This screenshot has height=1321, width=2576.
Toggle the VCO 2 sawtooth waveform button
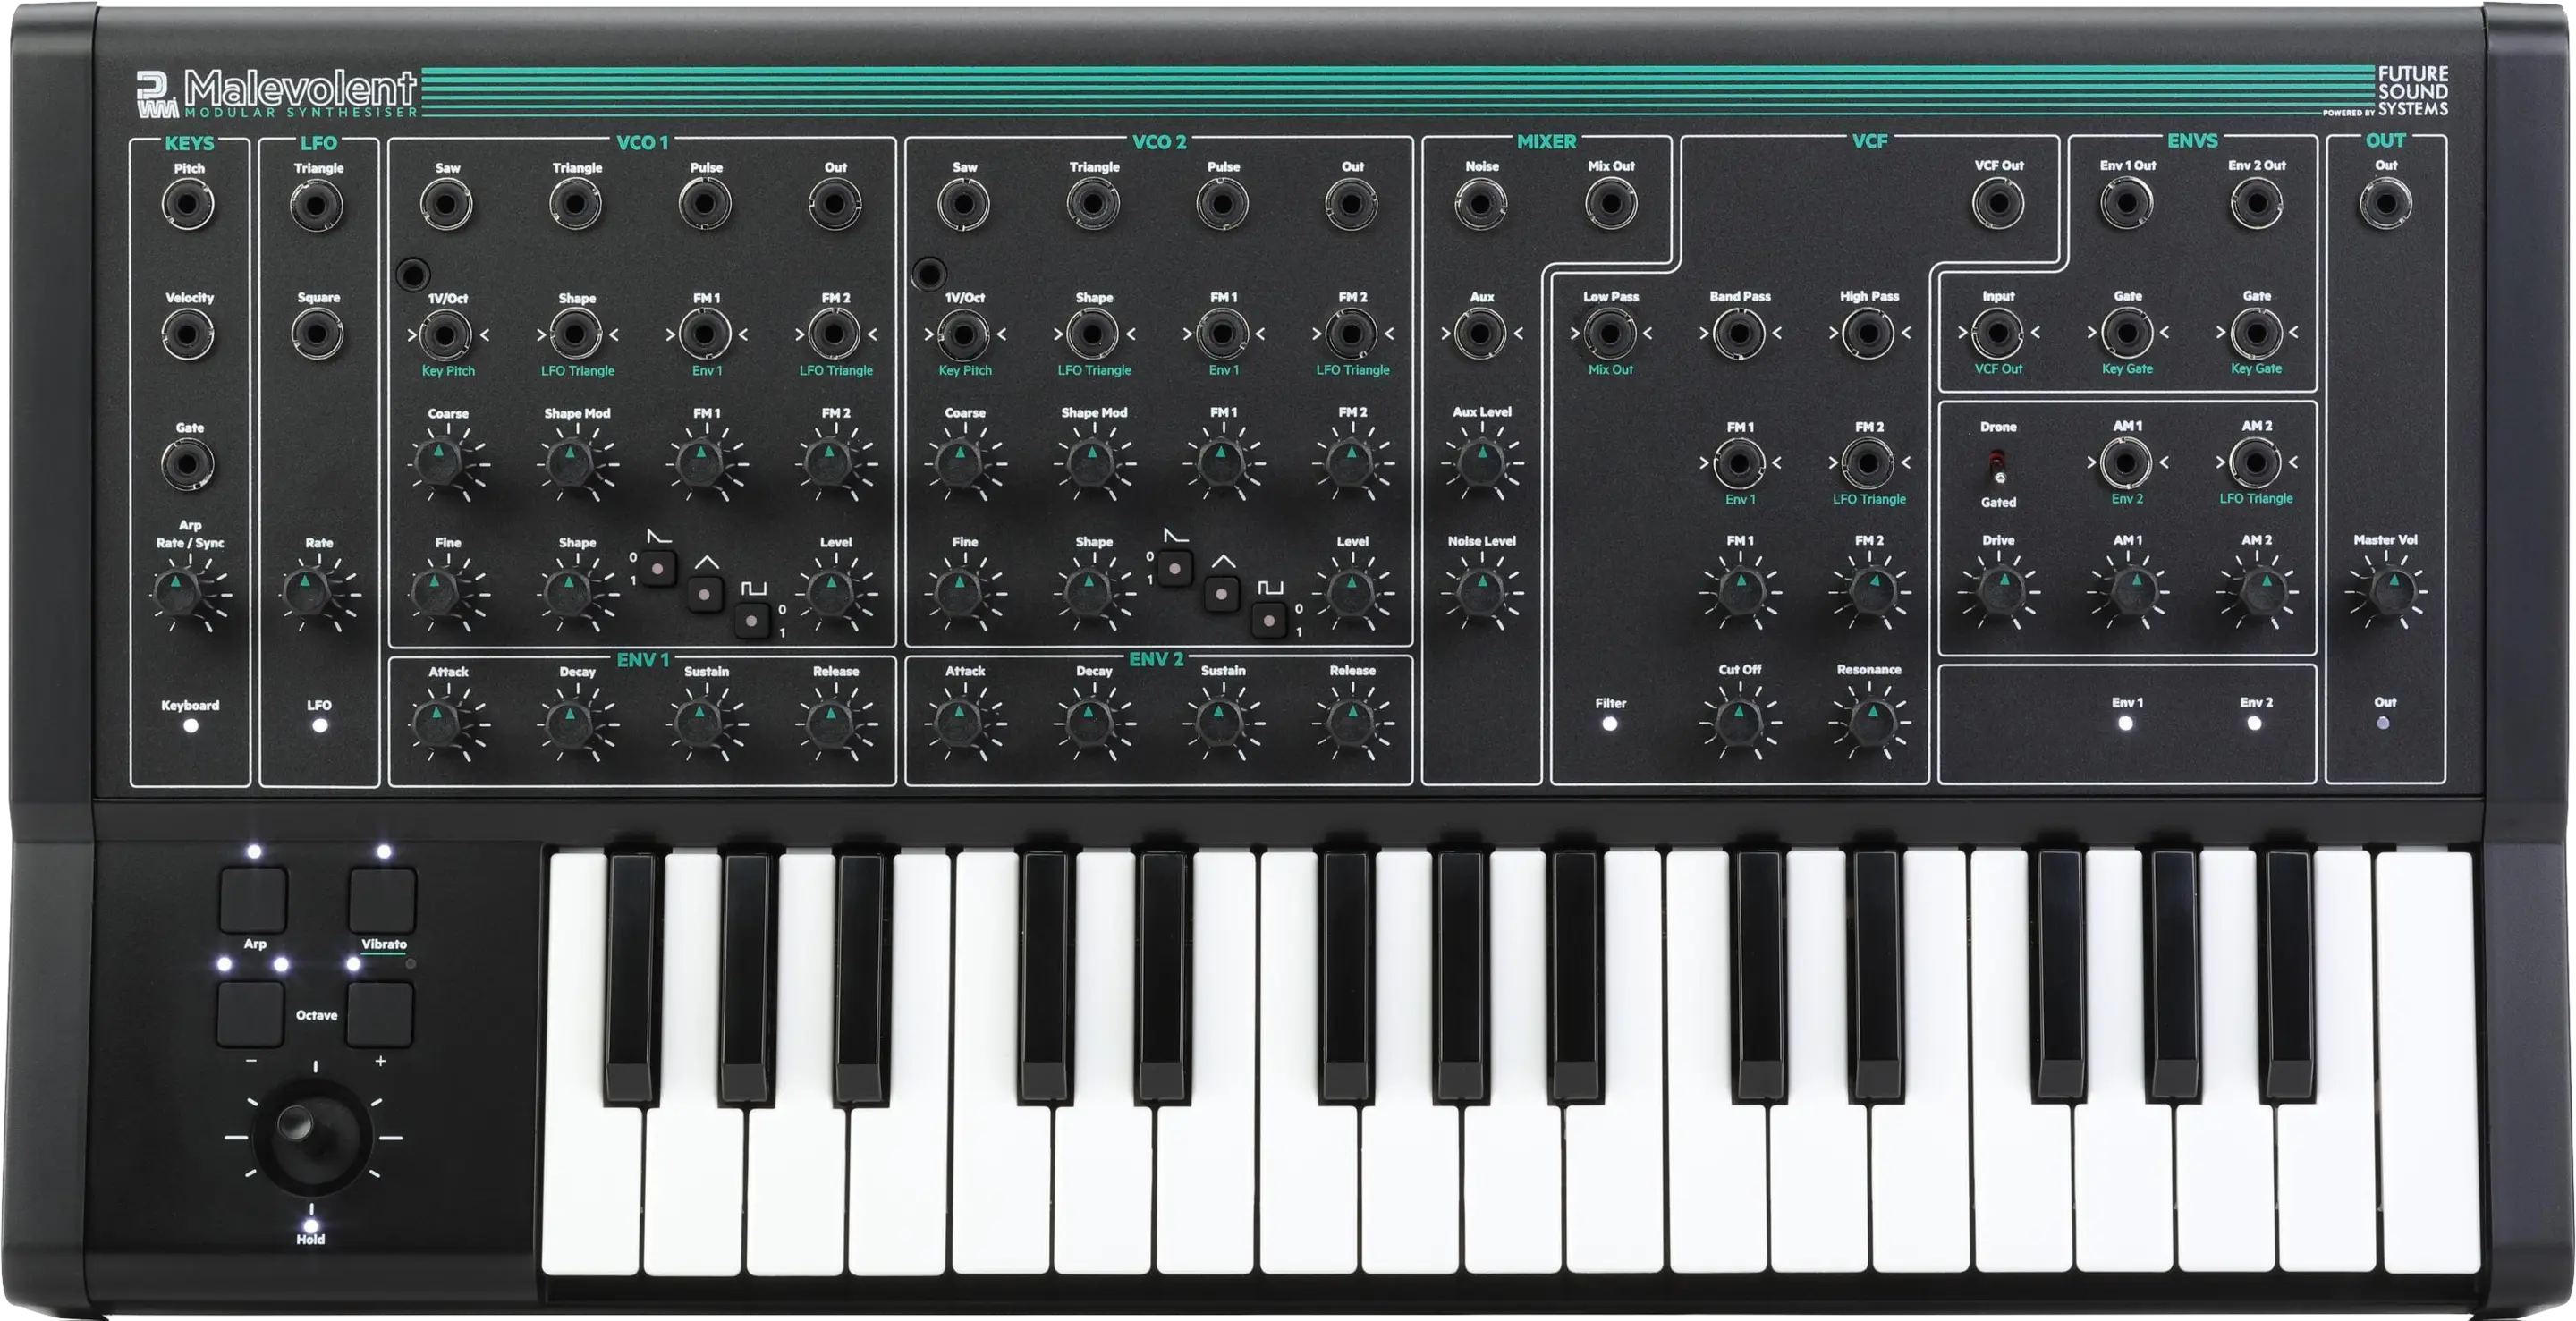click(x=1175, y=568)
